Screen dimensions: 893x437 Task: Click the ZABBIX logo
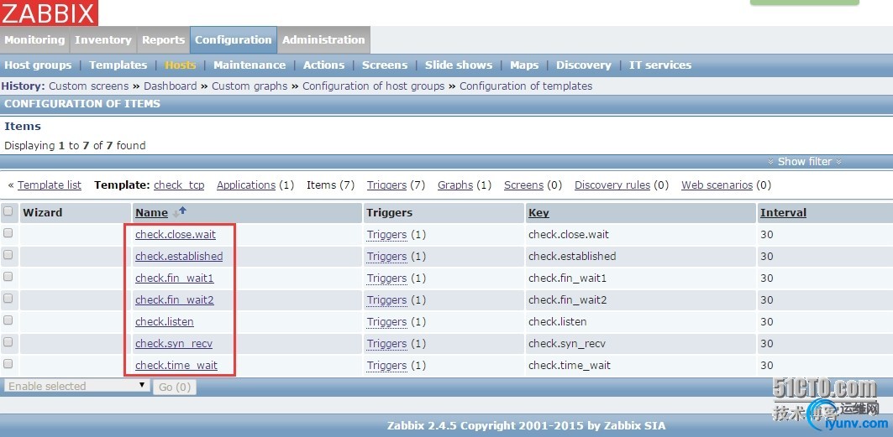tap(49, 13)
